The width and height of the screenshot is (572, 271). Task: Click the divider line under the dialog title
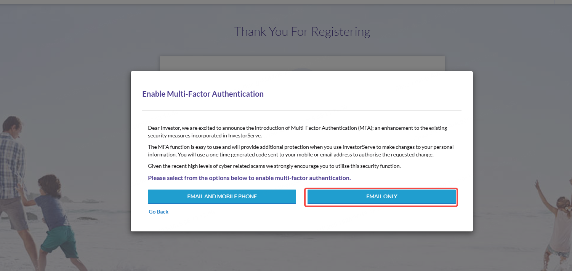coord(302,110)
